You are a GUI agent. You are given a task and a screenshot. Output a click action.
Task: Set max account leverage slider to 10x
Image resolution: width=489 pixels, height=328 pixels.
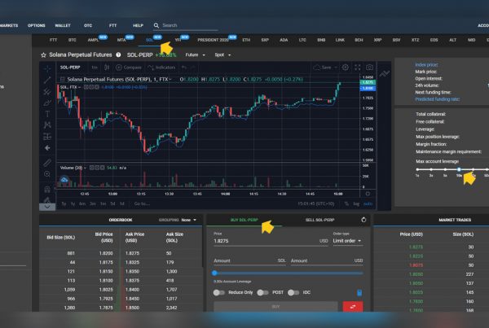point(459,169)
